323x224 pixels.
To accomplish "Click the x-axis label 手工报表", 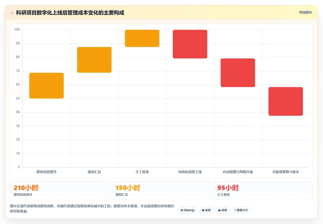I will [x=142, y=172].
